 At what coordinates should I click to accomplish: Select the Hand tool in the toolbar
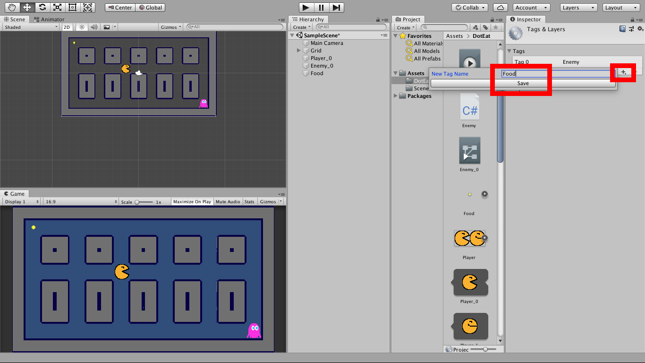coord(12,8)
